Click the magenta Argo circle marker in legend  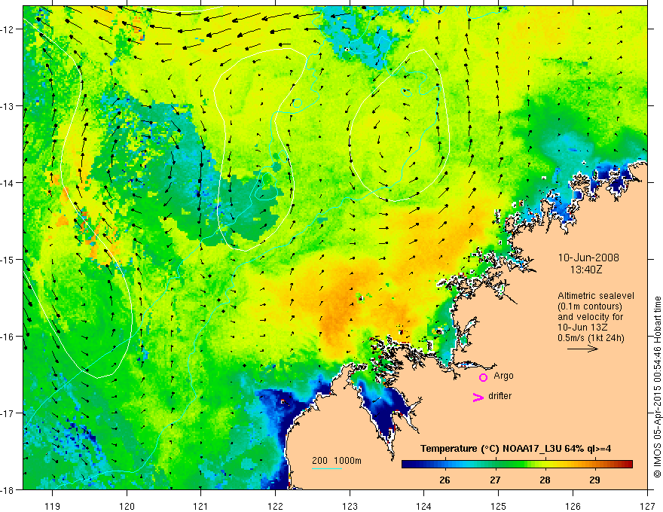pos(483,377)
